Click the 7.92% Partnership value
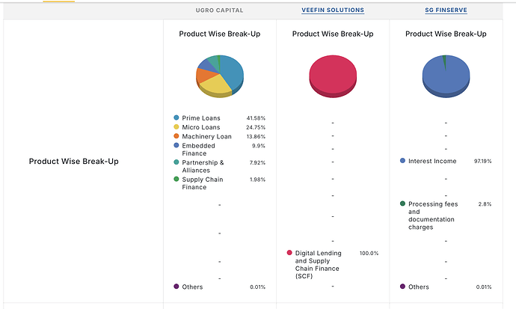This screenshot has width=516, height=309. (x=257, y=162)
